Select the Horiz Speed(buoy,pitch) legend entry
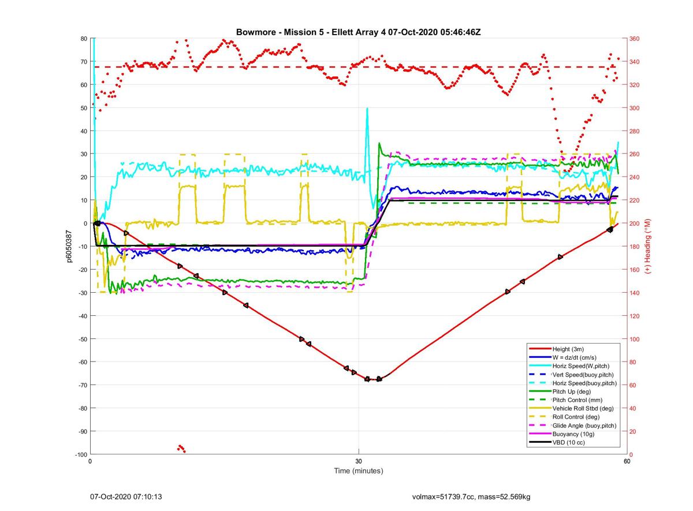The width and height of the screenshot is (693, 511). tap(573, 383)
